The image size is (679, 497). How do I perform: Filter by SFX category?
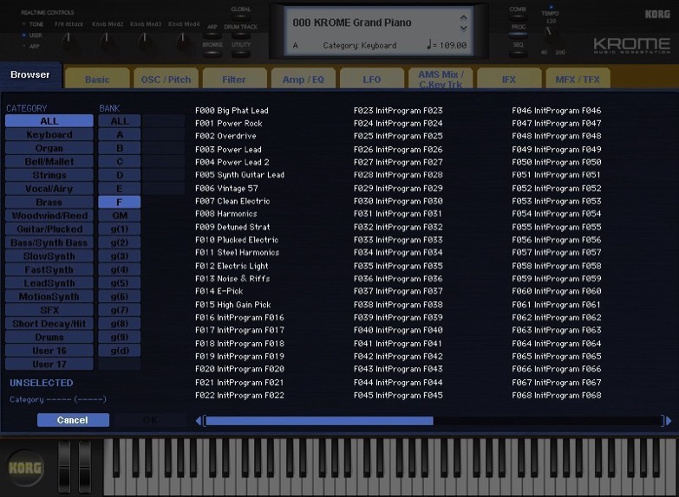tap(49, 310)
